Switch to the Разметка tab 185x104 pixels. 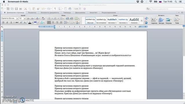coord(32,12)
